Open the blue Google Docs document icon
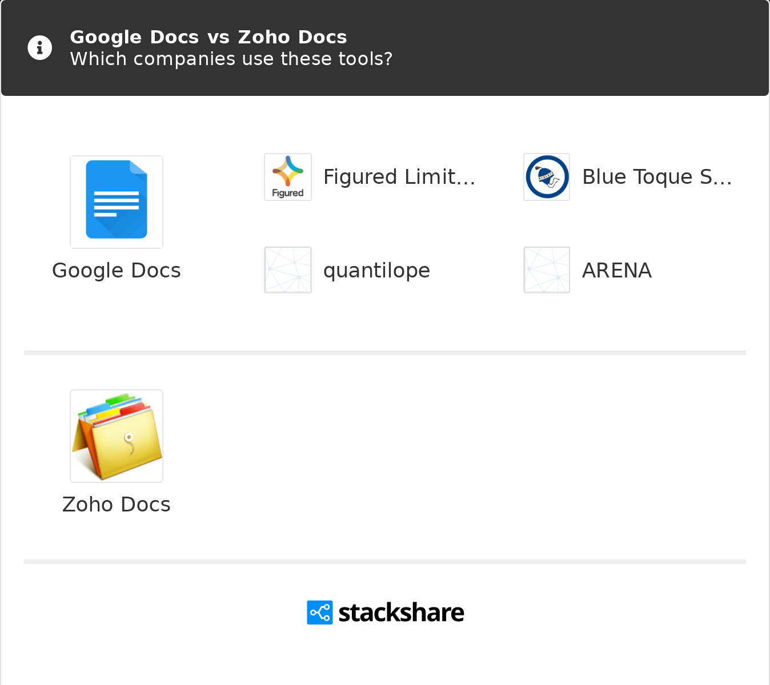The image size is (770, 685). point(117,202)
